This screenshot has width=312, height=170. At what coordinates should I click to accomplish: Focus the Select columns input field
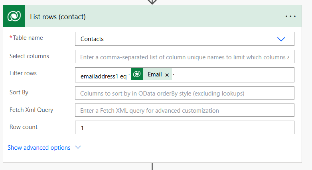[184, 57]
